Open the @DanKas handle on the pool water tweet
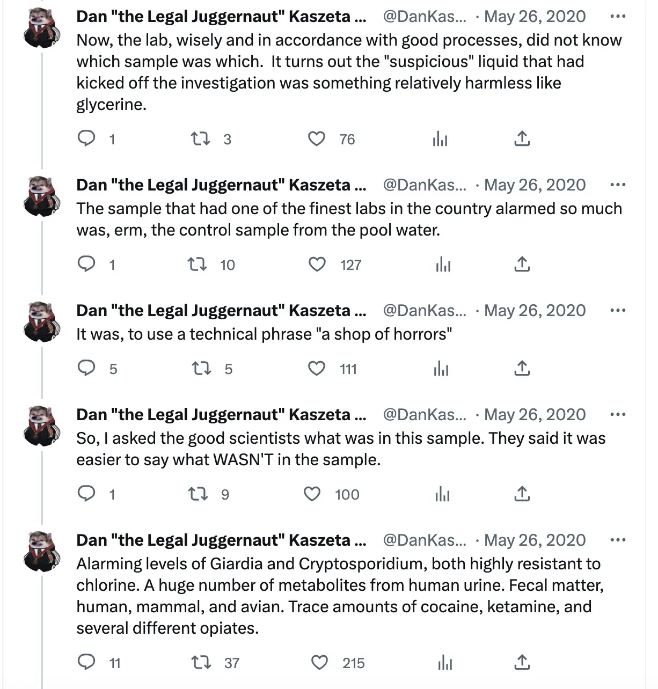 click(x=424, y=185)
